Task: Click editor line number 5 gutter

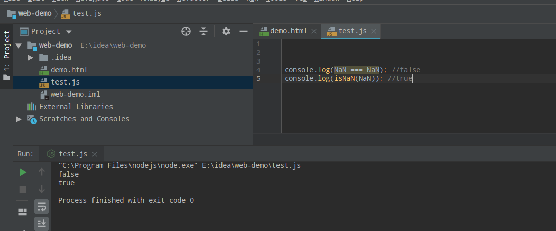Action: (x=258, y=78)
